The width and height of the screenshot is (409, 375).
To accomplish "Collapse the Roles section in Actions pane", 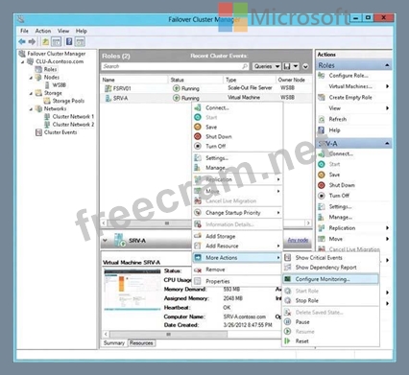I will point(387,65).
